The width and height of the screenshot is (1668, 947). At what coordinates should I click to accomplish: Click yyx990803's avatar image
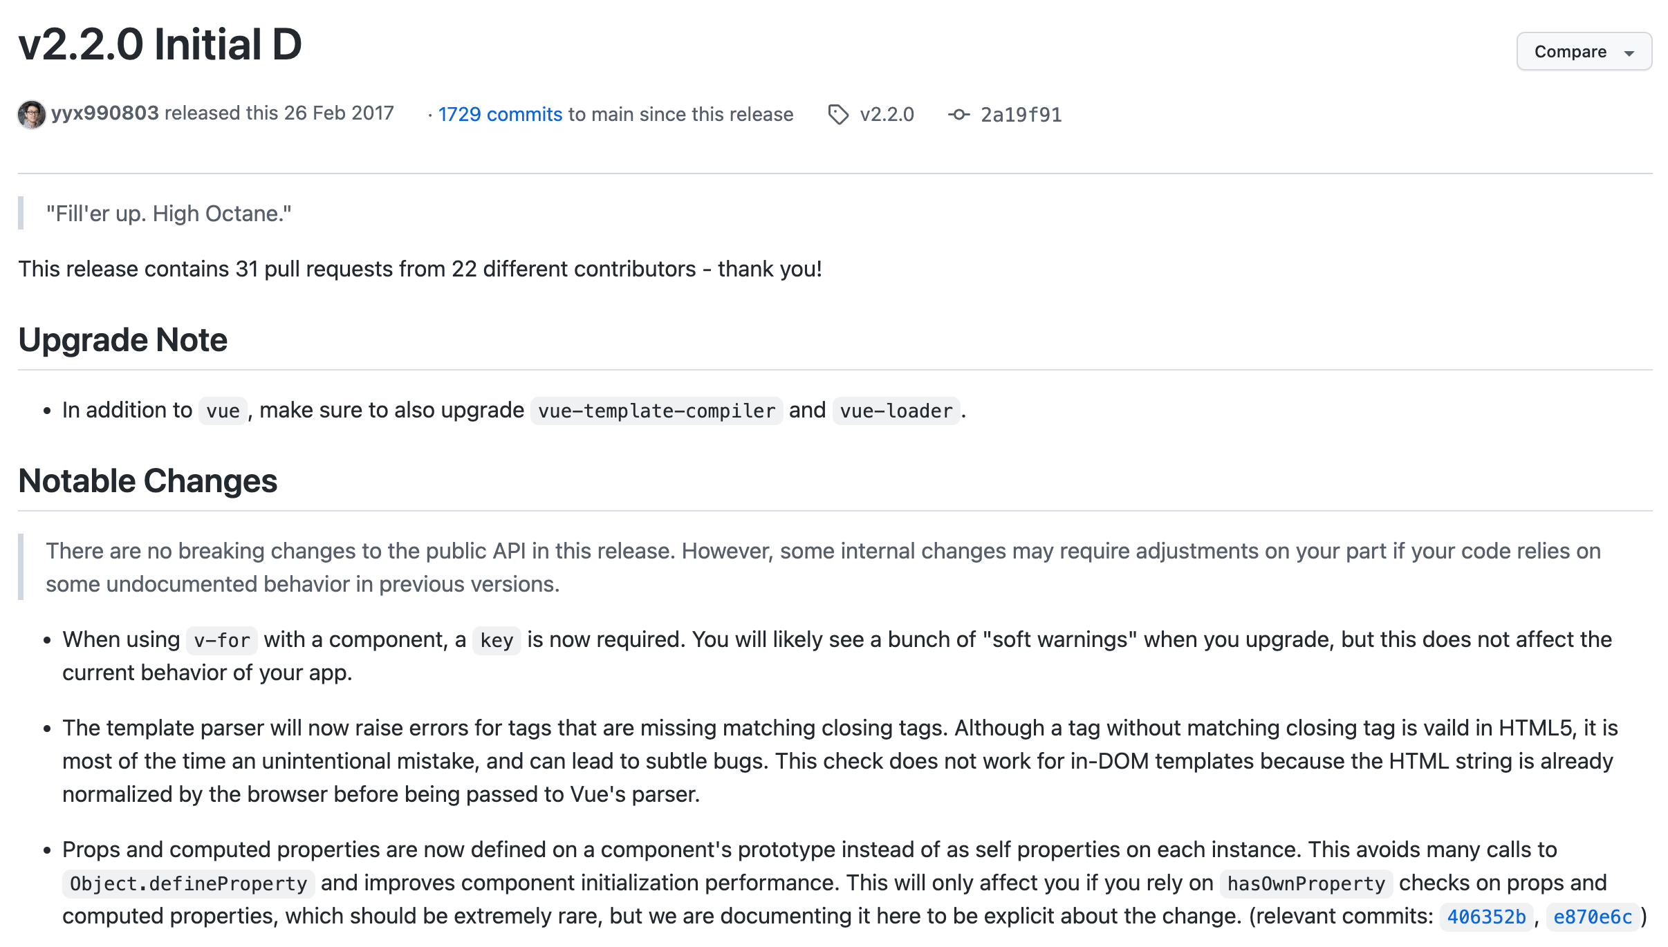coord(32,115)
